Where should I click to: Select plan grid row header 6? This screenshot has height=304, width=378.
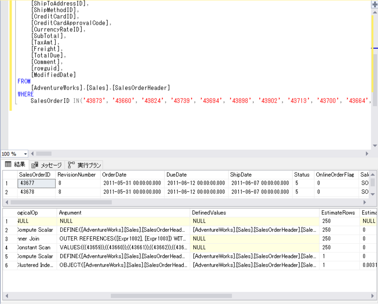[x=10, y=265]
